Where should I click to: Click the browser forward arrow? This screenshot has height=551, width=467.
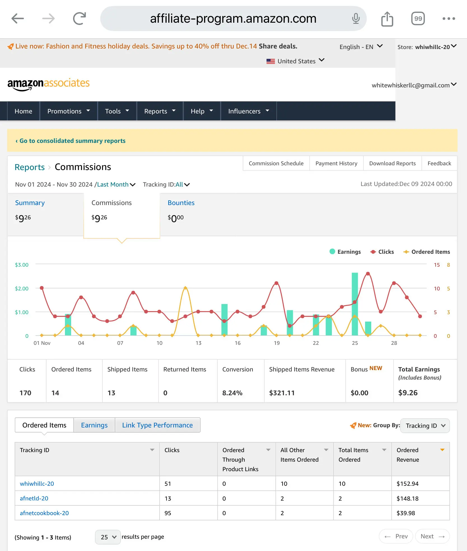[x=48, y=19]
